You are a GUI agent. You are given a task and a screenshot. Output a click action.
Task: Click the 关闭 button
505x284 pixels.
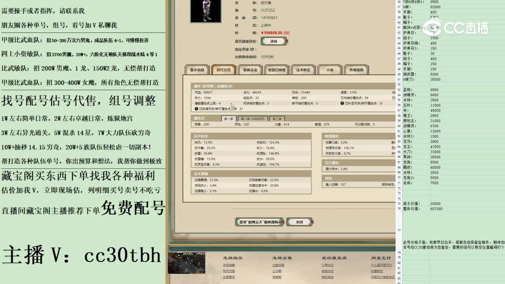click(299, 222)
